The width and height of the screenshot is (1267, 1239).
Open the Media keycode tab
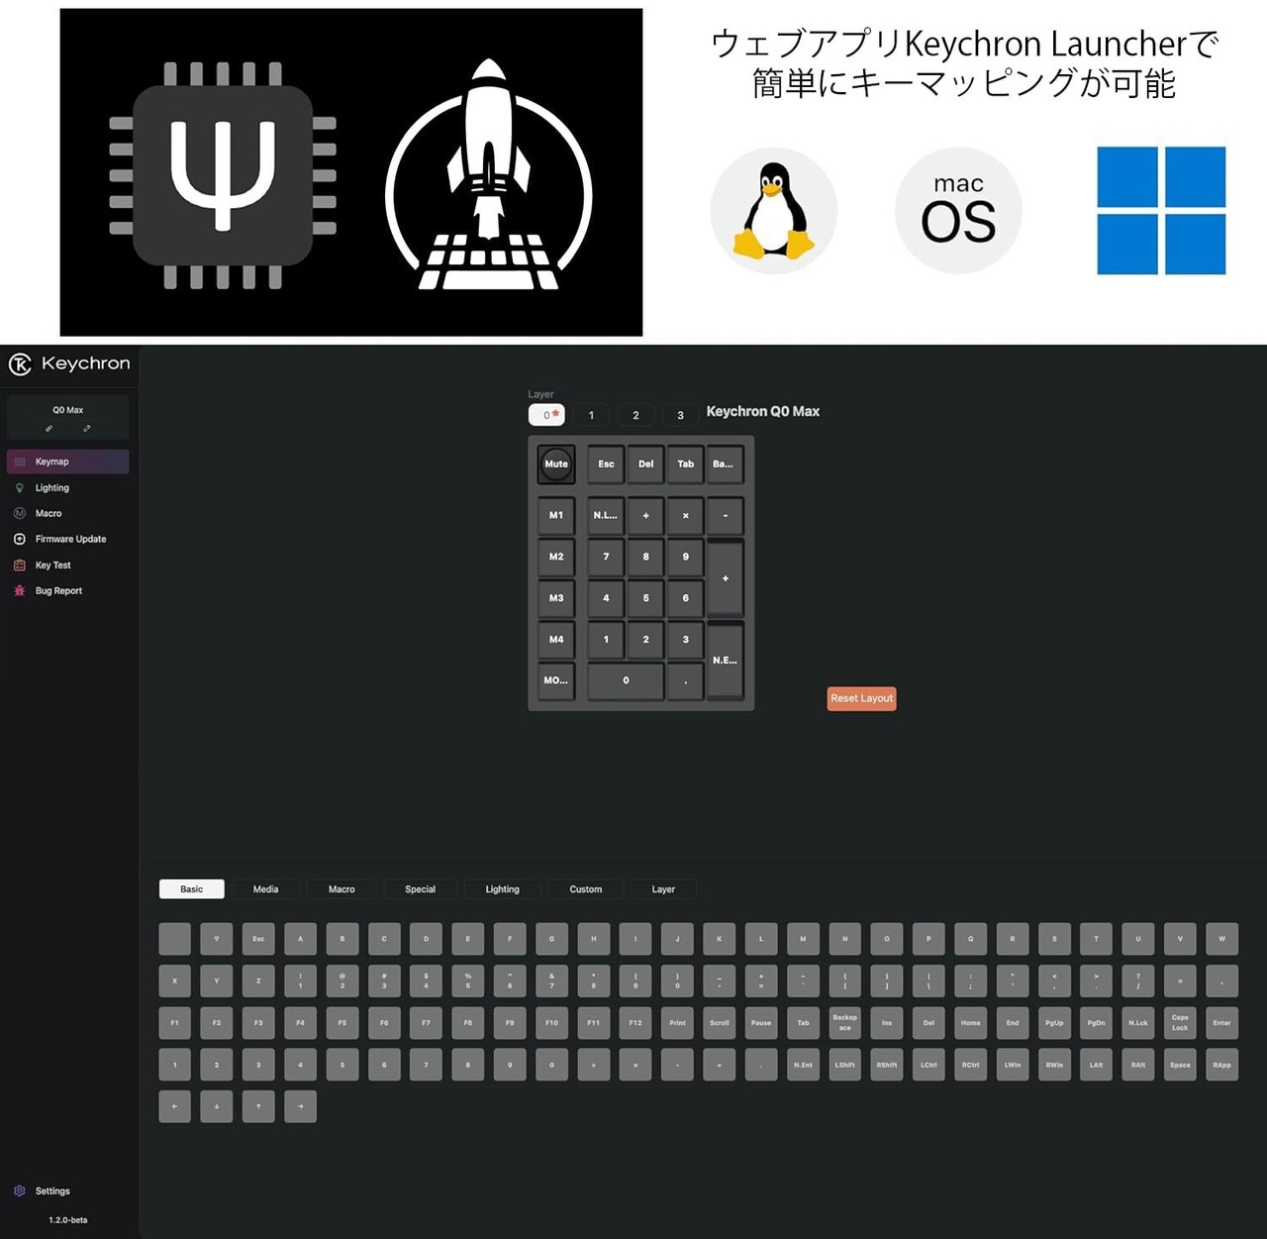[265, 889]
